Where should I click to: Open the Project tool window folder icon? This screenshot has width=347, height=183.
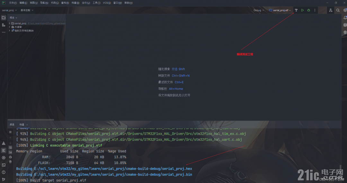point(4,18)
